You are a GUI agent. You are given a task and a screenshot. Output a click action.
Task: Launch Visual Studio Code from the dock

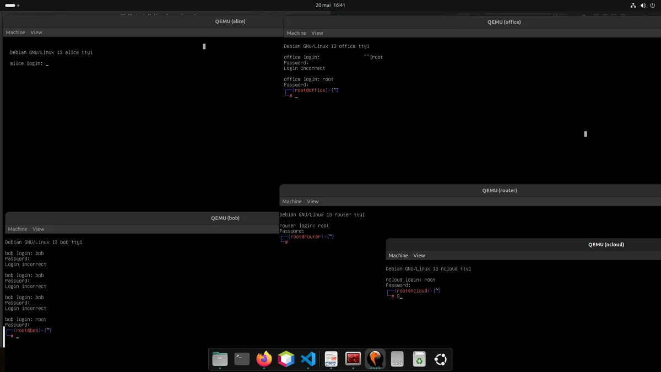pos(308,359)
